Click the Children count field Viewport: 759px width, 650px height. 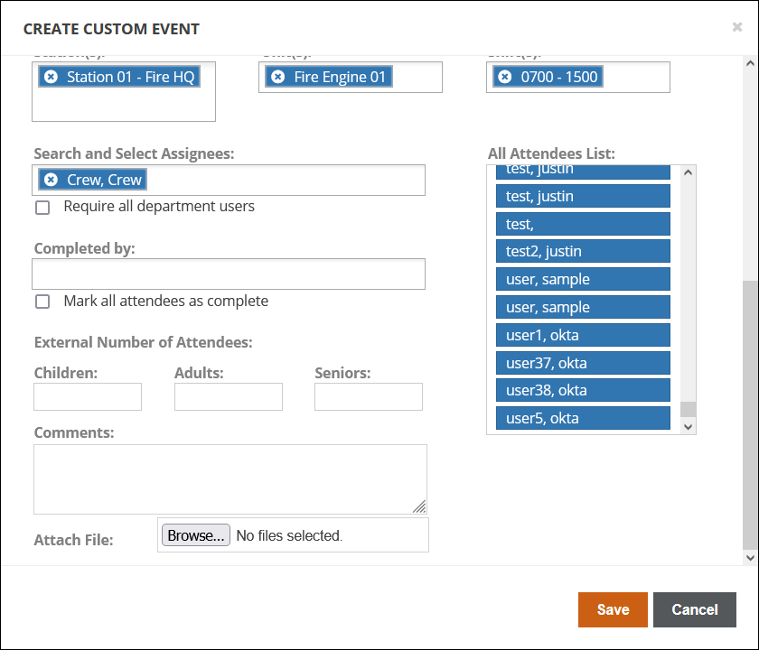88,396
